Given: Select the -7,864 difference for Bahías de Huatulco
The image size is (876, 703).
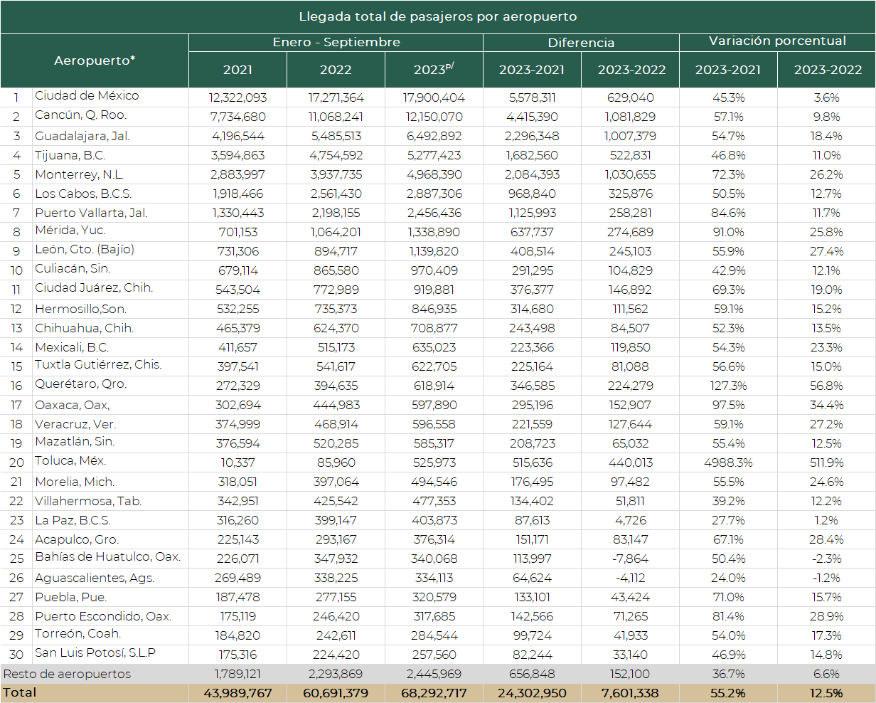Looking at the screenshot, I should pos(630,559).
